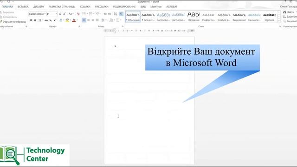Click the horizontal ruler above the page
Viewport: 297px width, 167px height.
coord(149,31)
